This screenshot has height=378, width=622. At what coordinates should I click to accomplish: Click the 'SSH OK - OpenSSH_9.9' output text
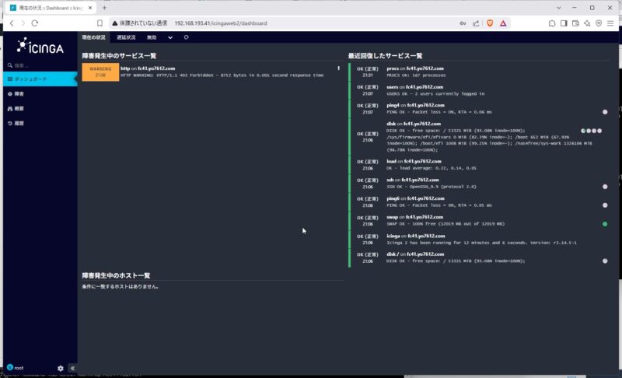pyautogui.click(x=432, y=187)
